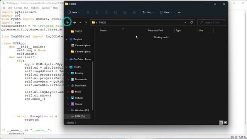
Task: Open Options menu in IDLE editor
Action: (x=35, y=8)
